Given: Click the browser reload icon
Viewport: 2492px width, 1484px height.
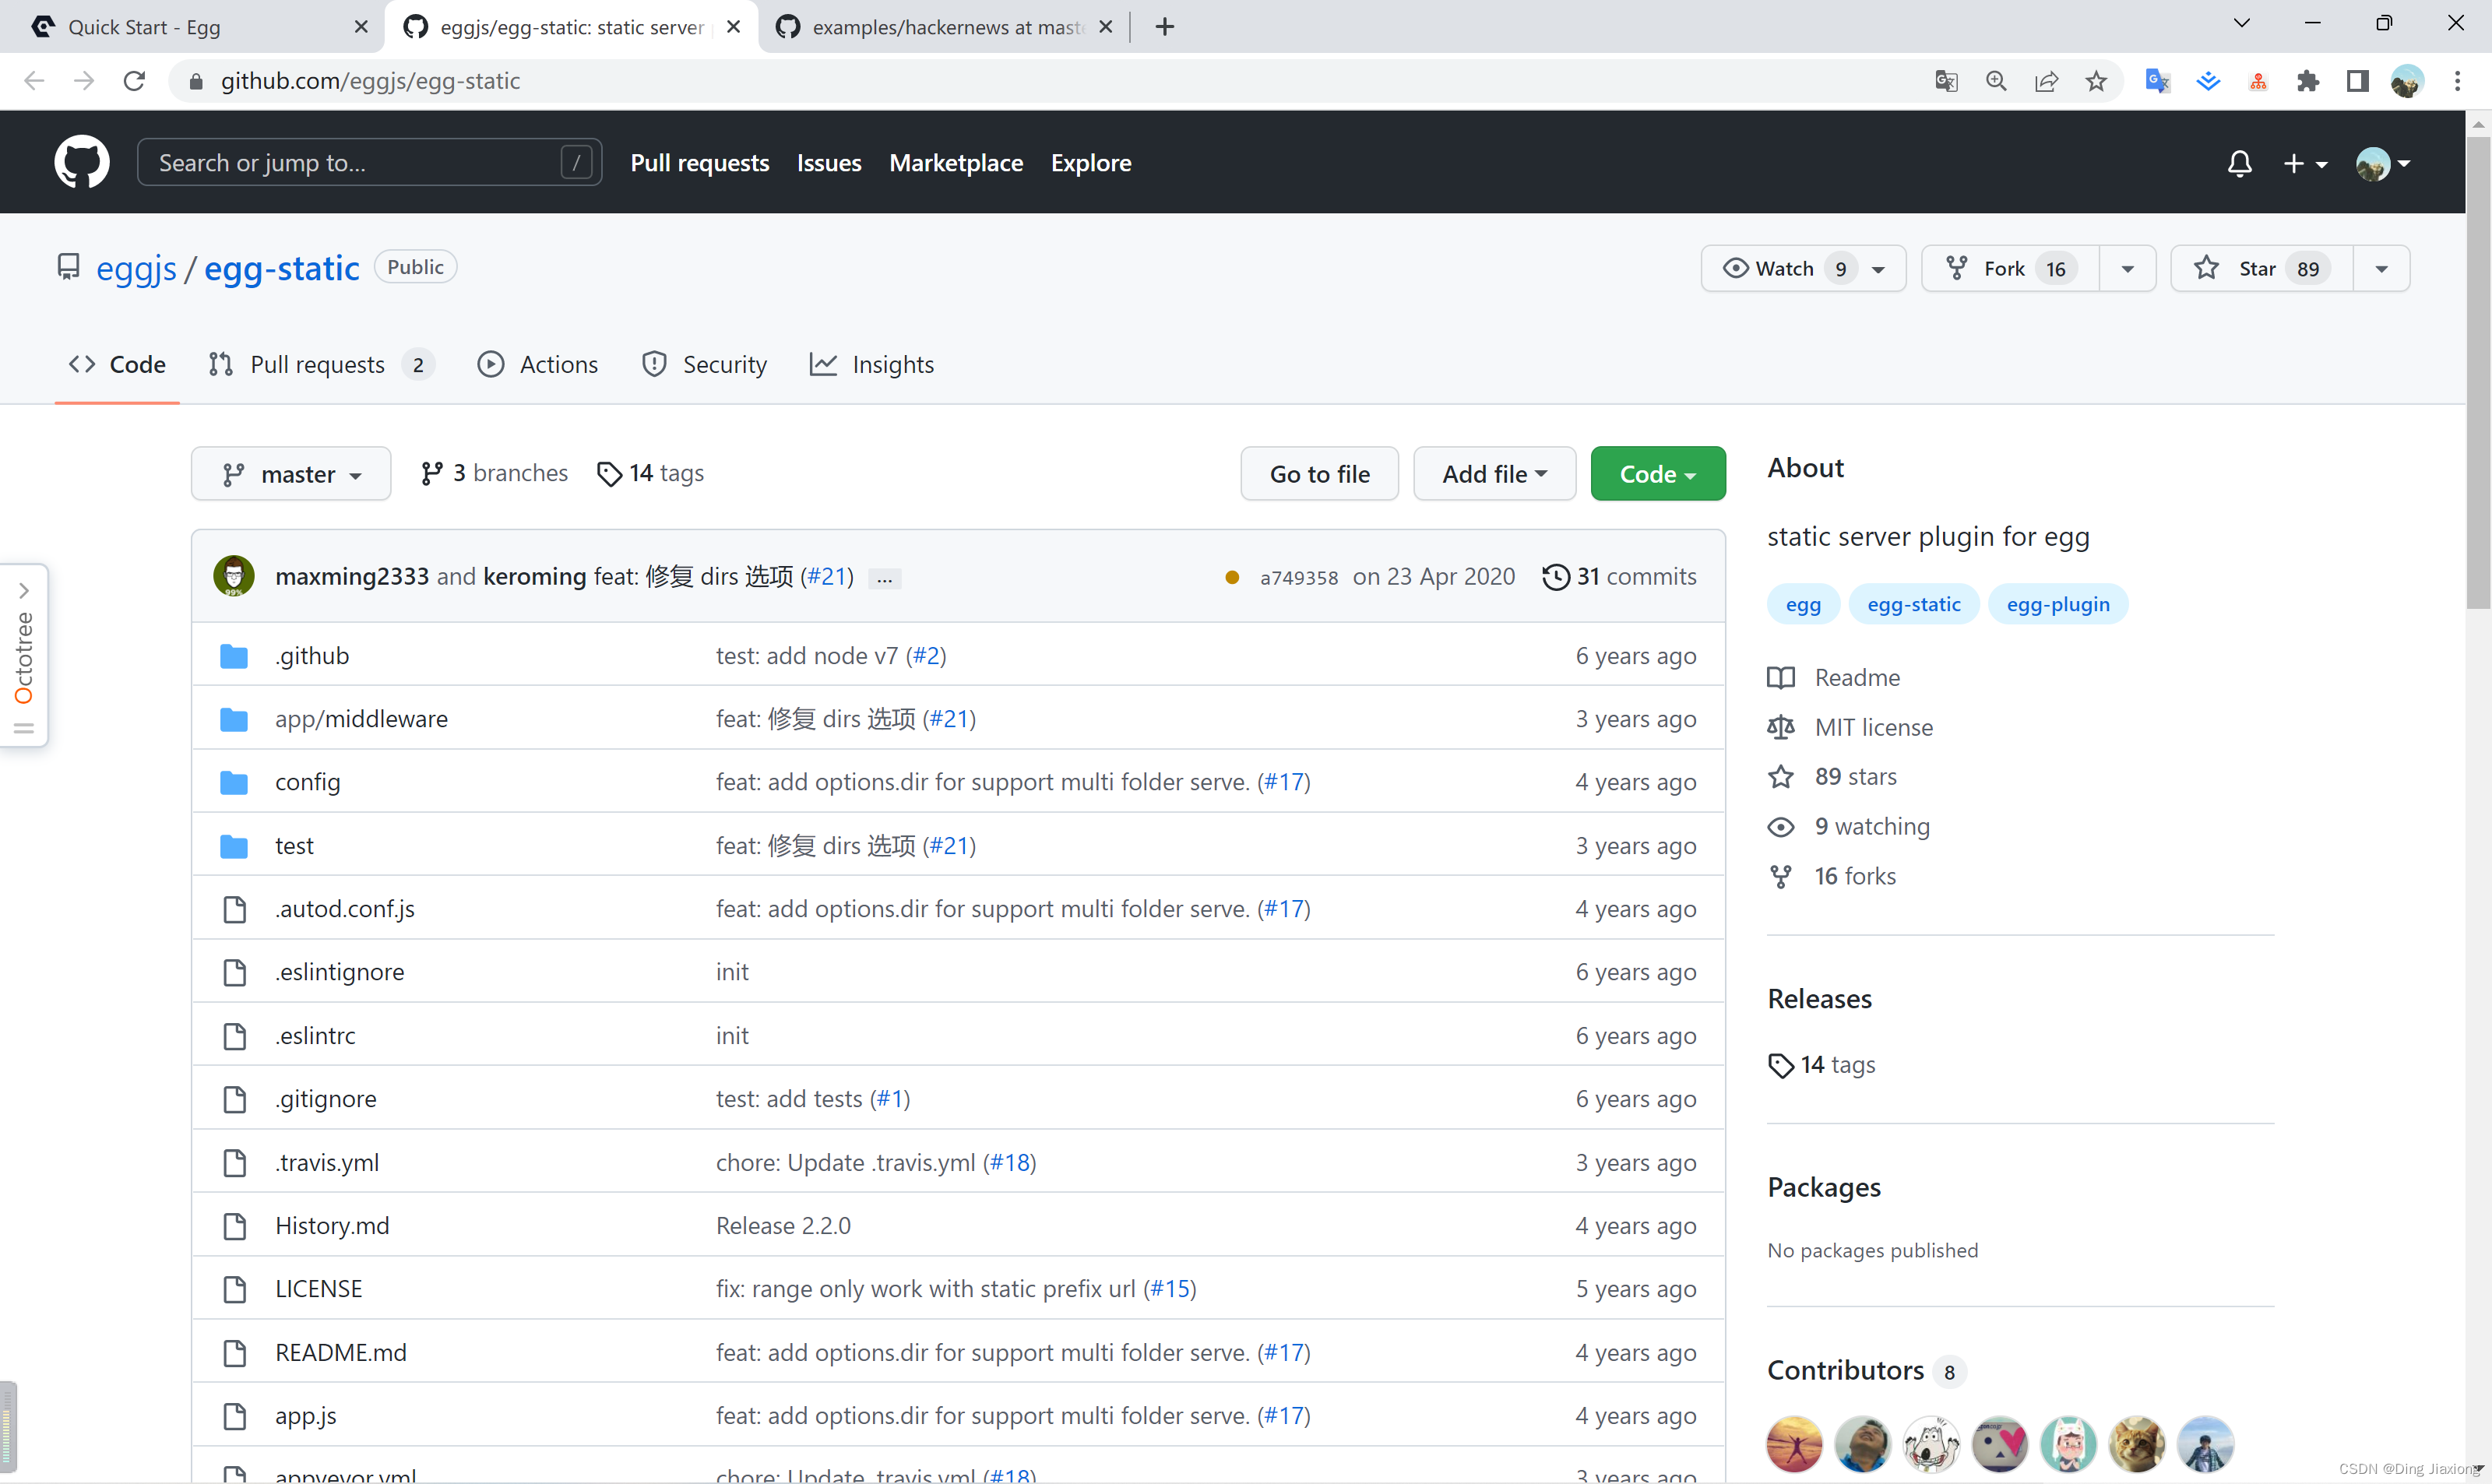Looking at the screenshot, I should tap(134, 81).
